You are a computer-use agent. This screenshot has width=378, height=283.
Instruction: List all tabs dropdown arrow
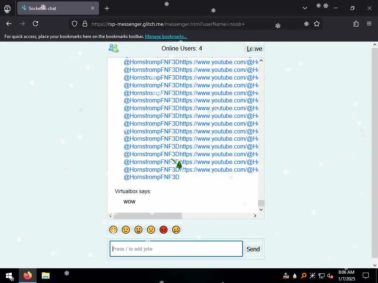pos(305,8)
